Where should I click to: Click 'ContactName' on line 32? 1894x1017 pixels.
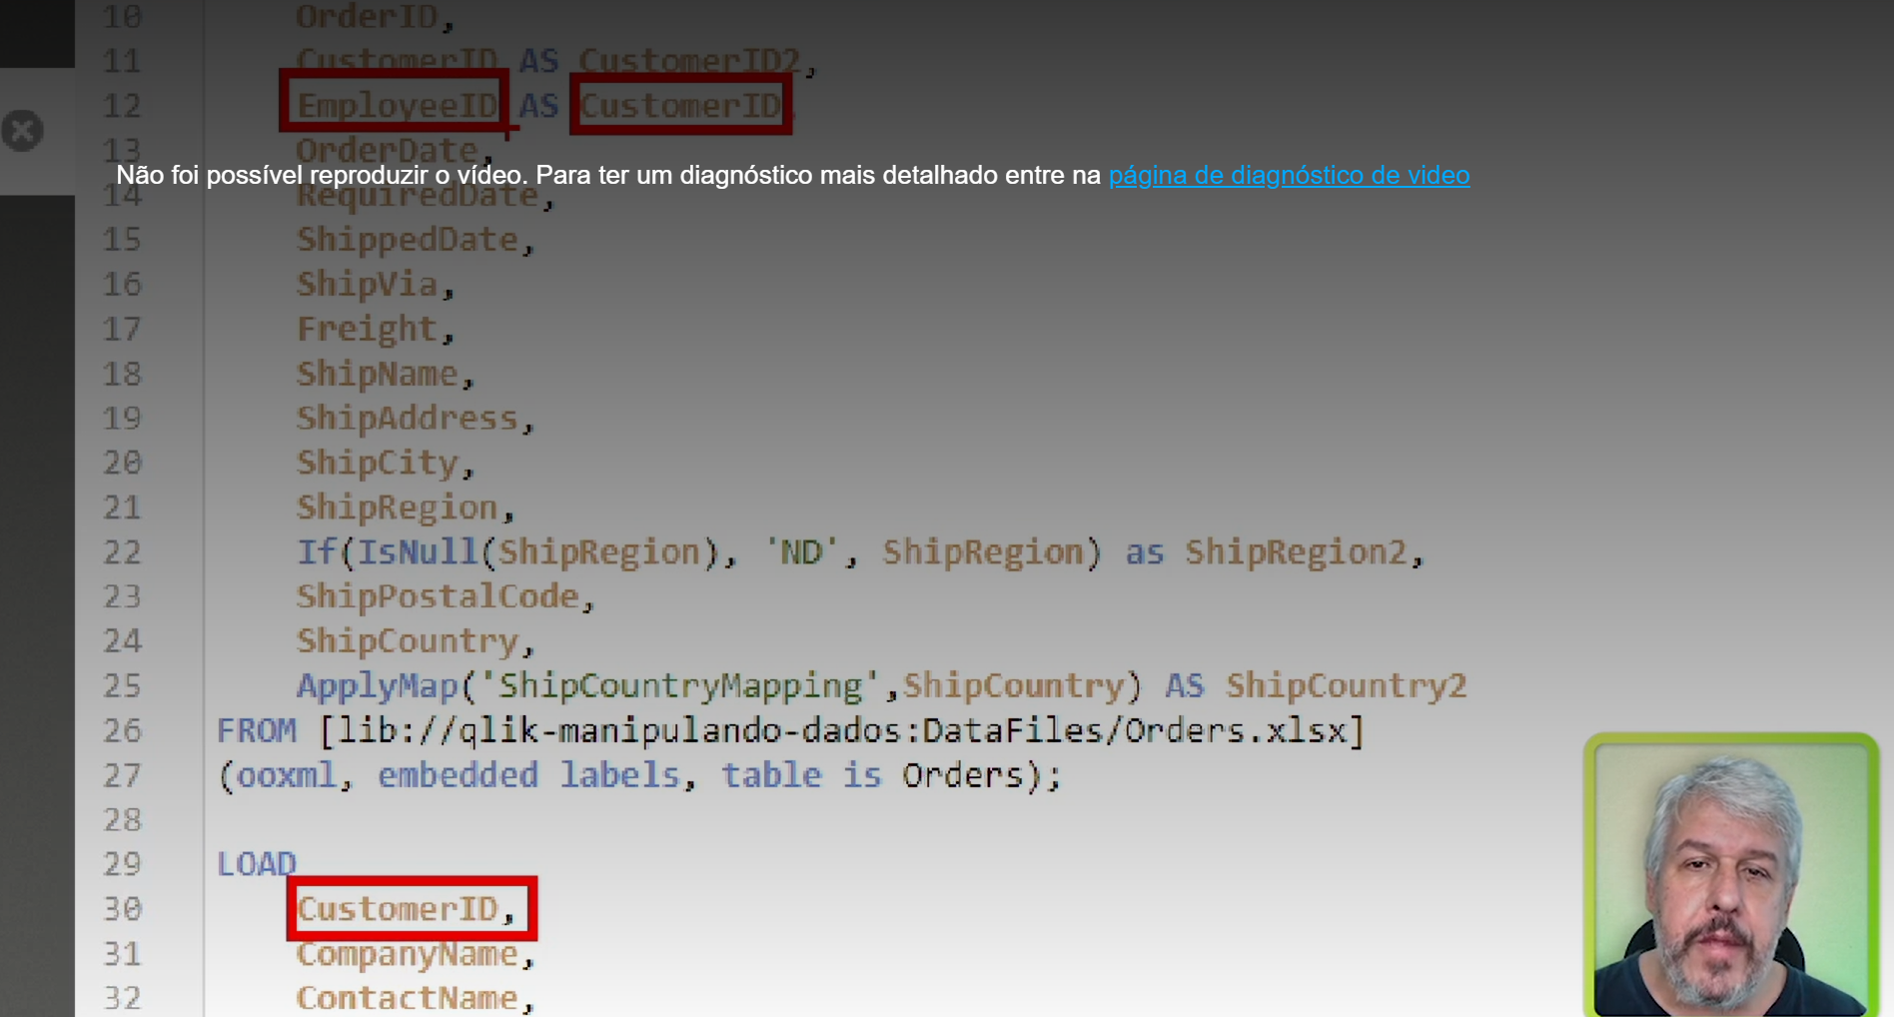click(x=407, y=998)
